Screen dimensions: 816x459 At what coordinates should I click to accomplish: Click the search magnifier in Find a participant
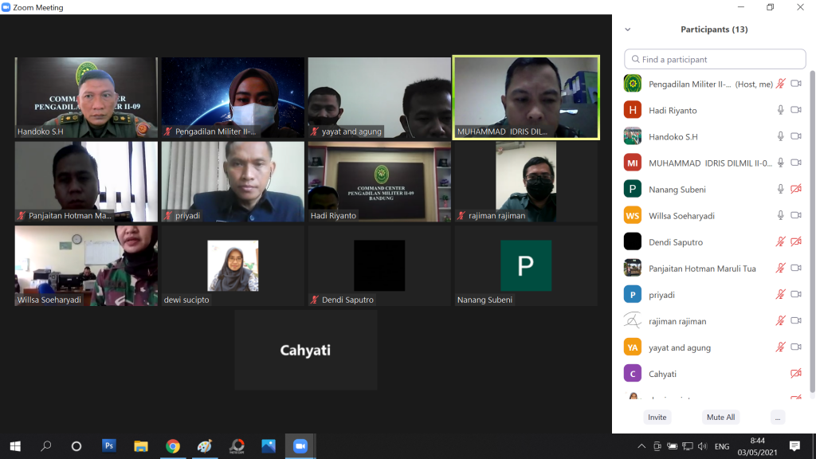coord(634,60)
